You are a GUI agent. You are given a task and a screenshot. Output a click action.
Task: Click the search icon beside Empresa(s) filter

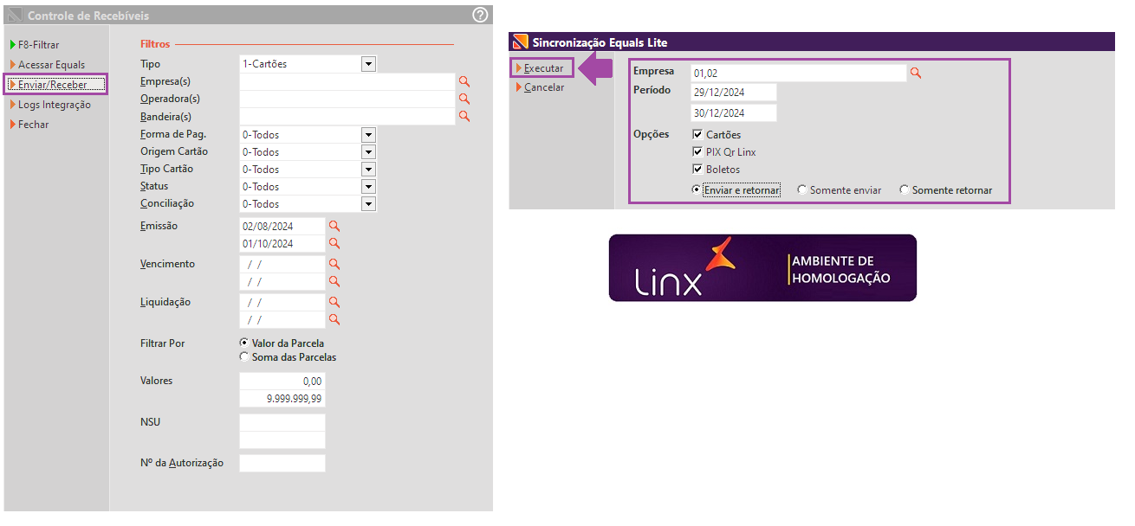(464, 81)
